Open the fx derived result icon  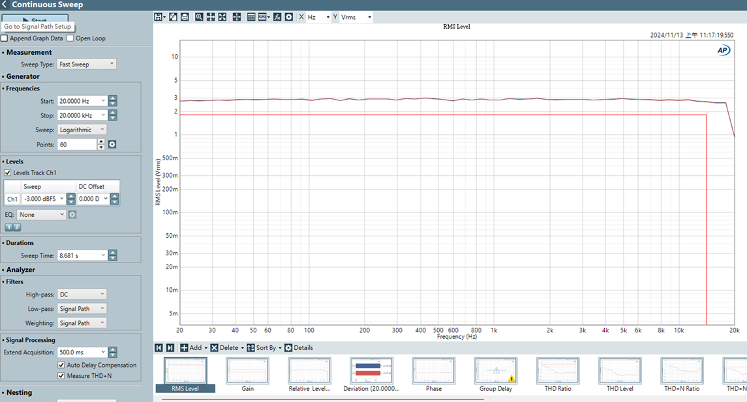(277, 17)
